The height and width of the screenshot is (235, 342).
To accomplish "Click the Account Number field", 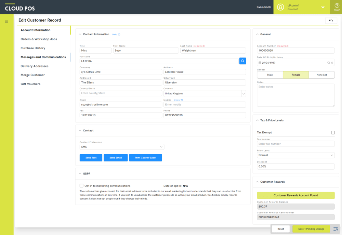I will [296, 50].
